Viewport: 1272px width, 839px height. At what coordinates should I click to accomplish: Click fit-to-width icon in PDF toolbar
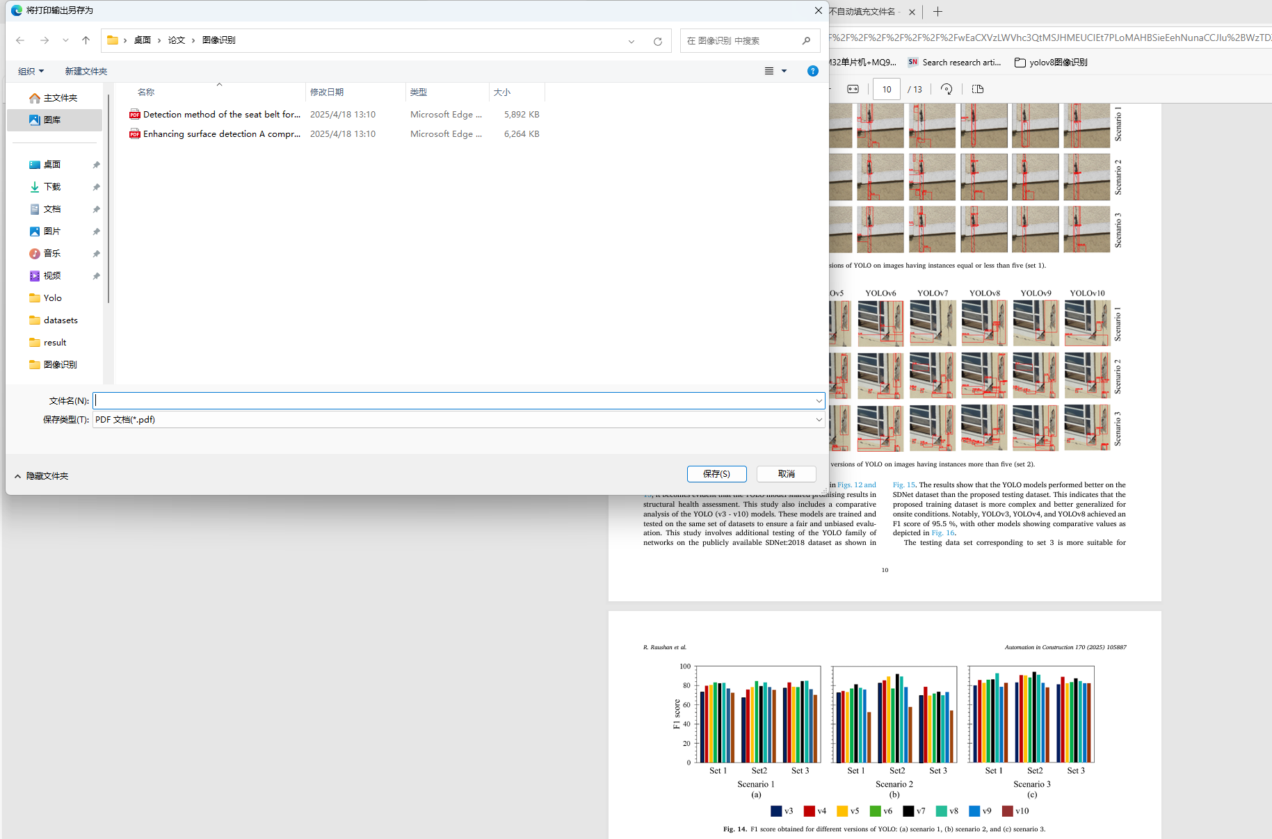[853, 89]
